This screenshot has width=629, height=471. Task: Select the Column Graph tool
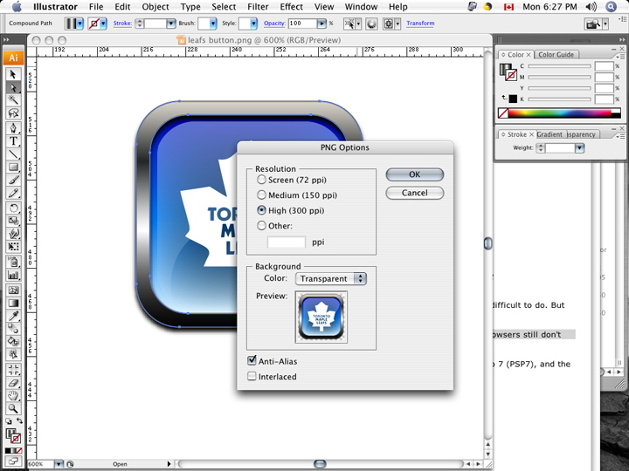pos(13,275)
